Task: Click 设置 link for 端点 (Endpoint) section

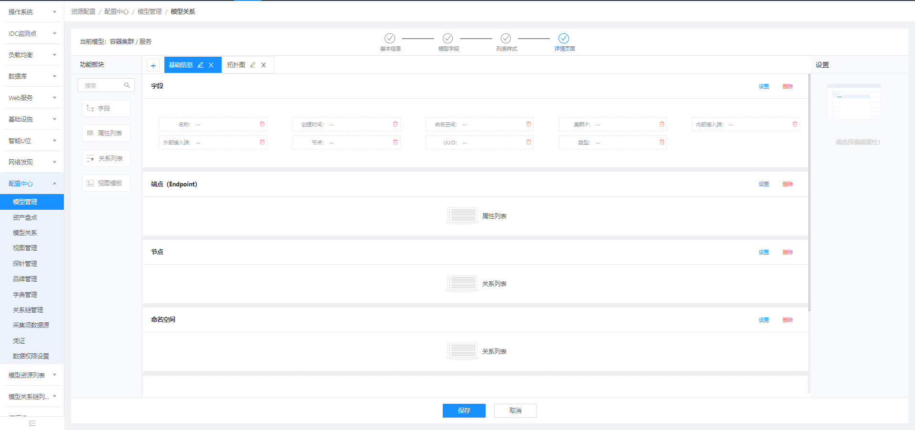Action: pyautogui.click(x=763, y=184)
